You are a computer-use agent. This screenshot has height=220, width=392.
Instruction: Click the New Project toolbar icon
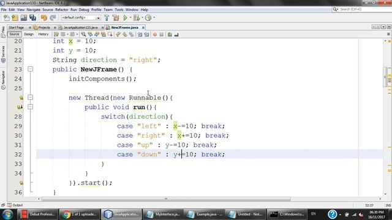(15, 18)
